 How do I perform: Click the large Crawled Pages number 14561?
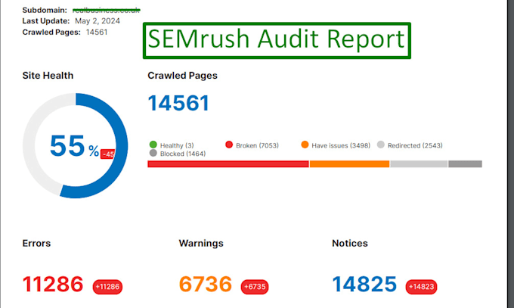(178, 103)
